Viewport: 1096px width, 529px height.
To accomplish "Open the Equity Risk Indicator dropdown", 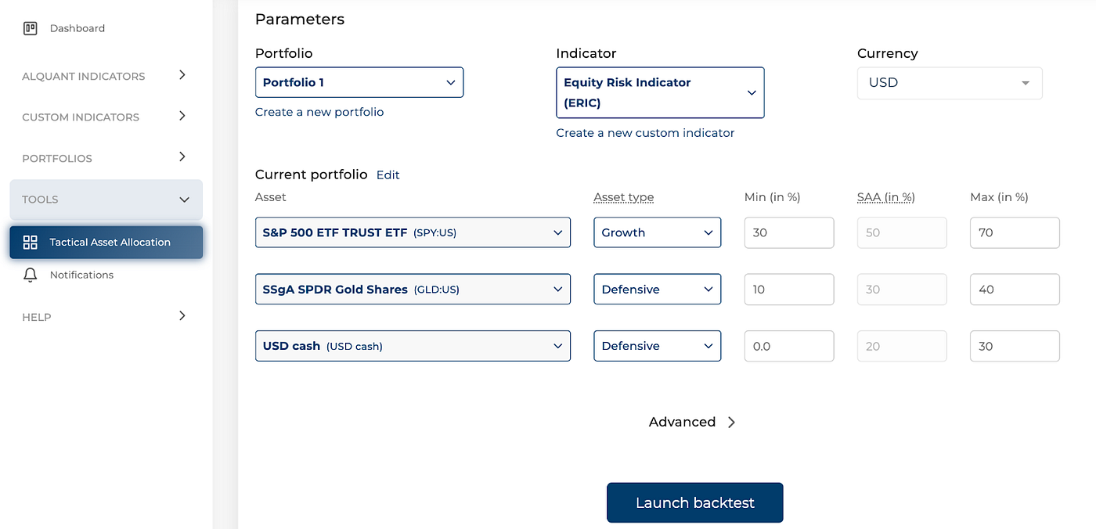I will [660, 92].
